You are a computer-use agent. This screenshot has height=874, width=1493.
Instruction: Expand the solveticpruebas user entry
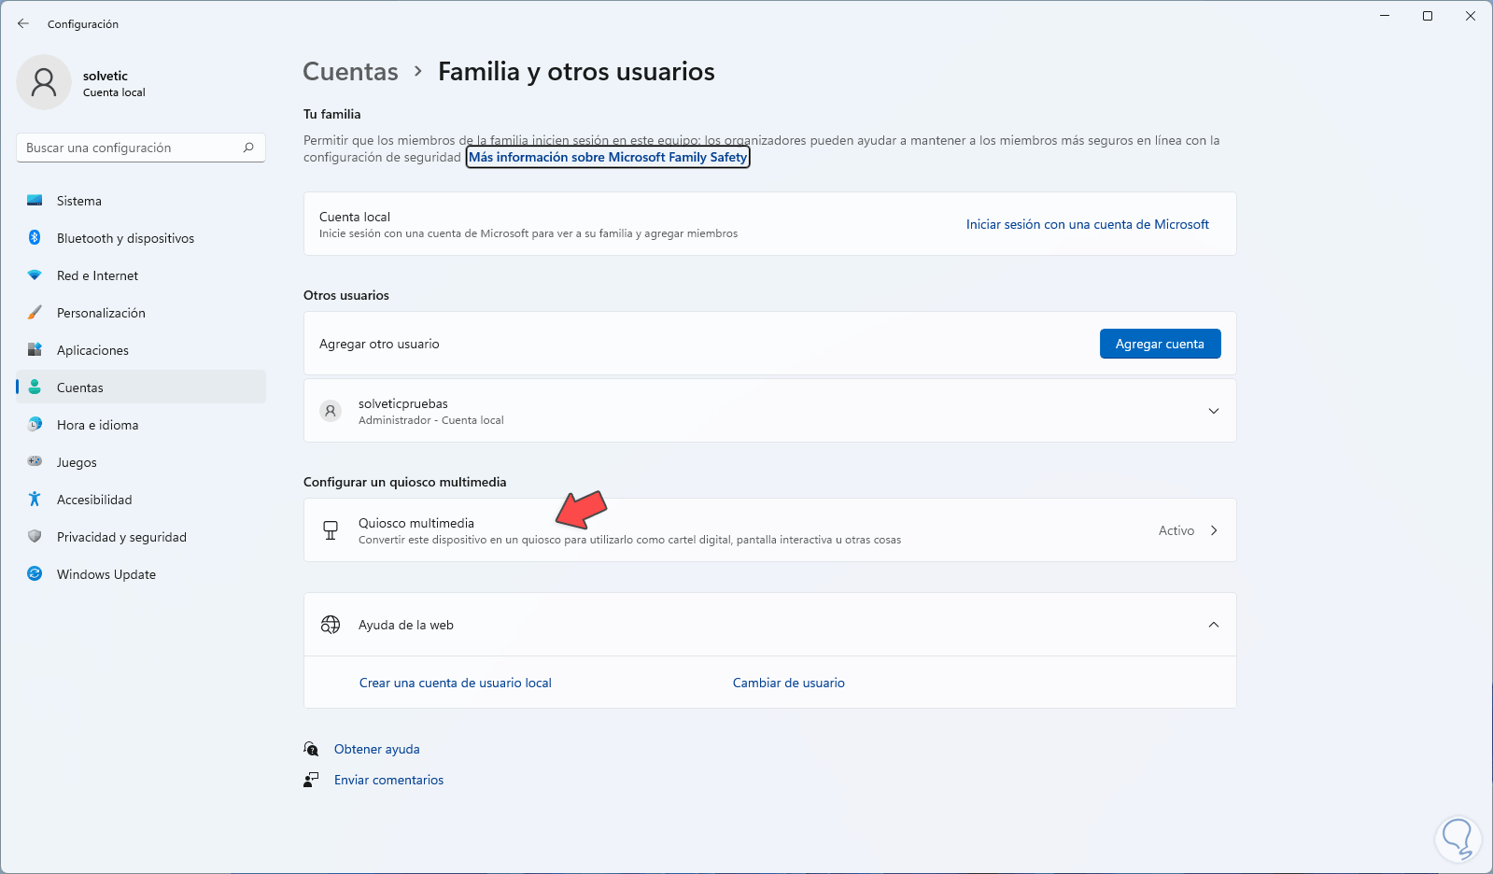[x=1213, y=411]
